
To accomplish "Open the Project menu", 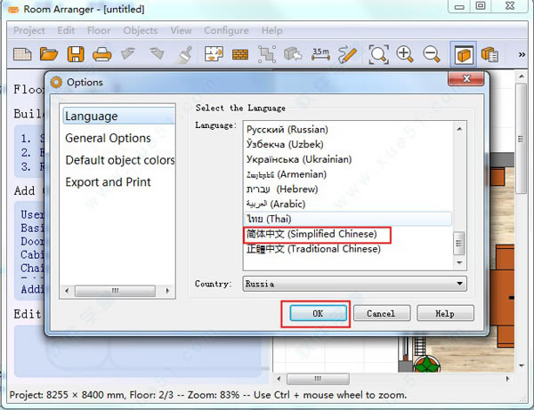I will tap(29, 30).
